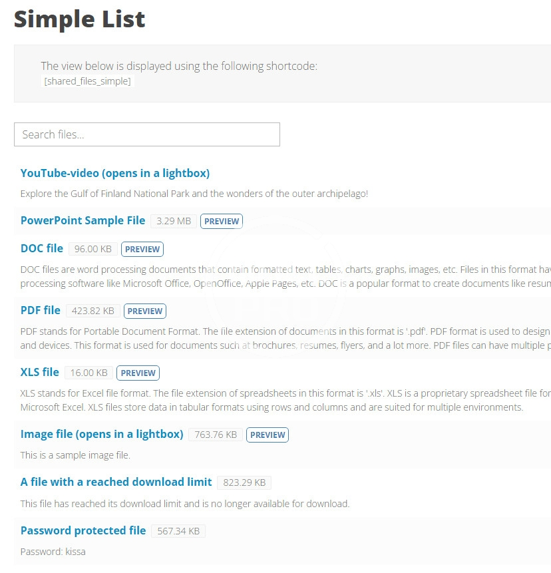Click the 96.00 KB size badge
551x573 pixels.
(x=93, y=249)
